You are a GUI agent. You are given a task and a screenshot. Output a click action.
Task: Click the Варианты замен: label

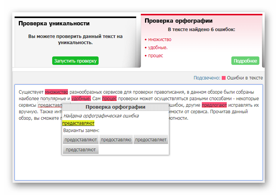(x=81, y=131)
